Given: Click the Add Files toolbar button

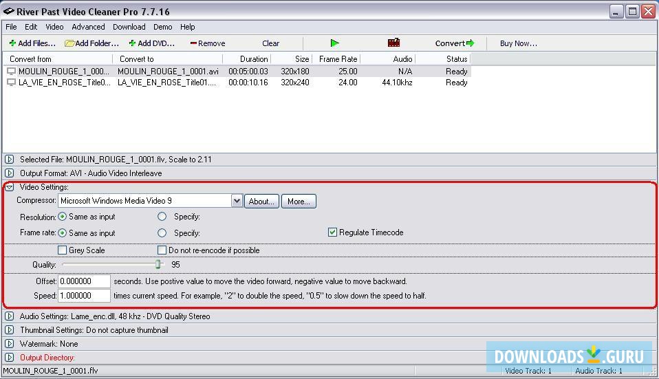Looking at the screenshot, I should [x=32, y=43].
